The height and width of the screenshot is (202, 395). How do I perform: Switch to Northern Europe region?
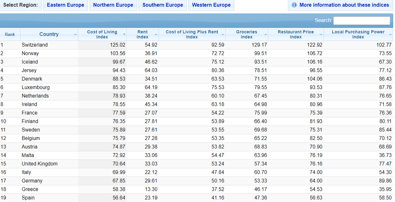point(113,5)
